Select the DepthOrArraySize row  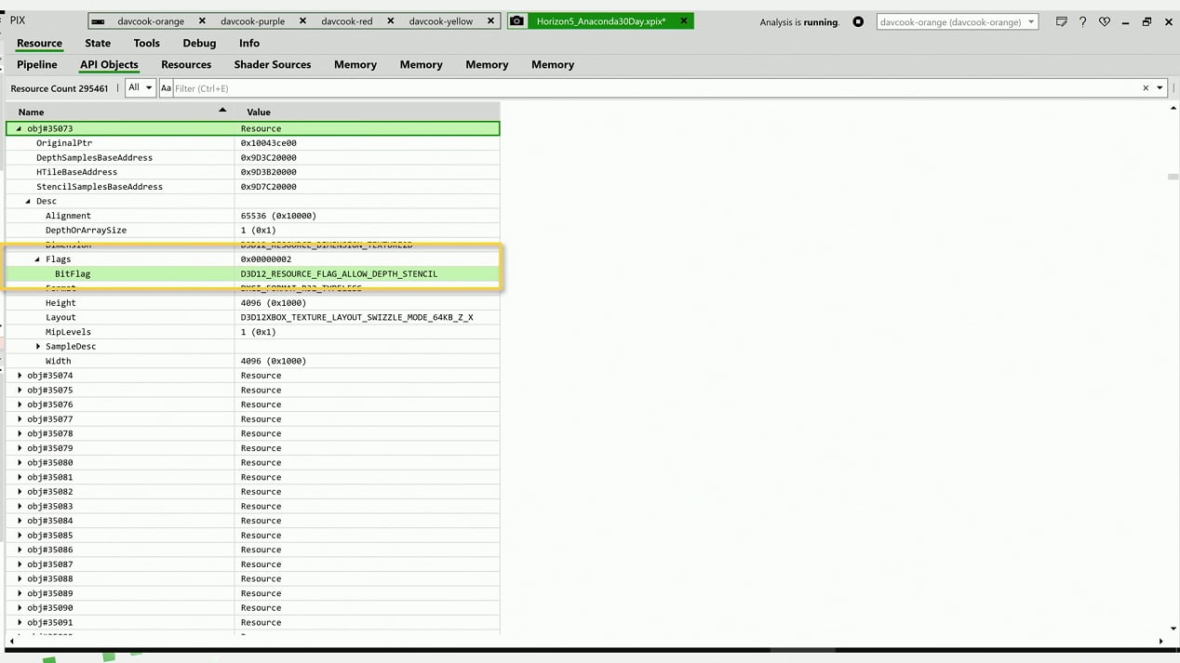tap(253, 230)
